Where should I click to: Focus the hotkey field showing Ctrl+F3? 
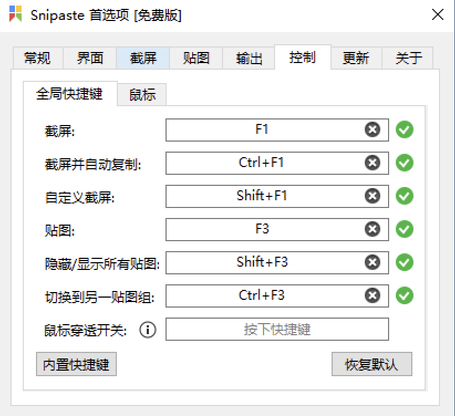pyautogui.click(x=277, y=296)
